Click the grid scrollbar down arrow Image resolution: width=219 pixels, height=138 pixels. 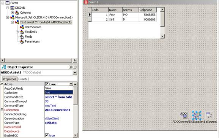[162, 36]
